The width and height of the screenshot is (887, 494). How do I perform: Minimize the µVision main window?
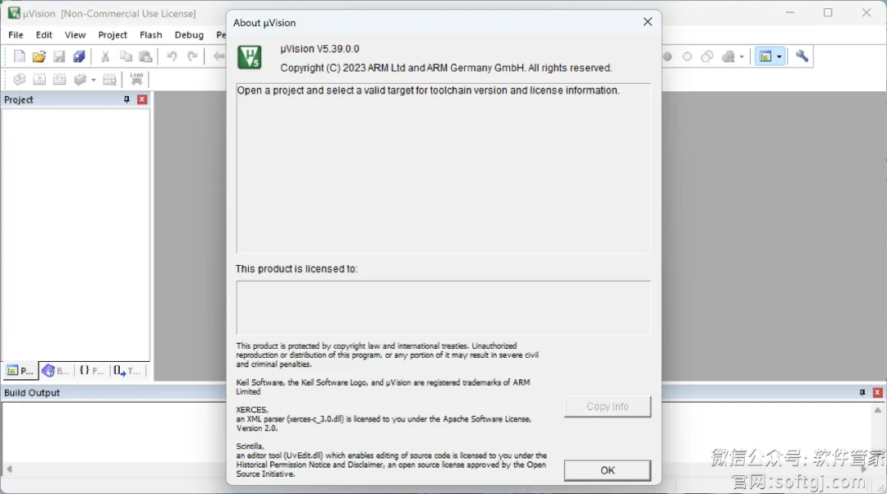coord(790,12)
